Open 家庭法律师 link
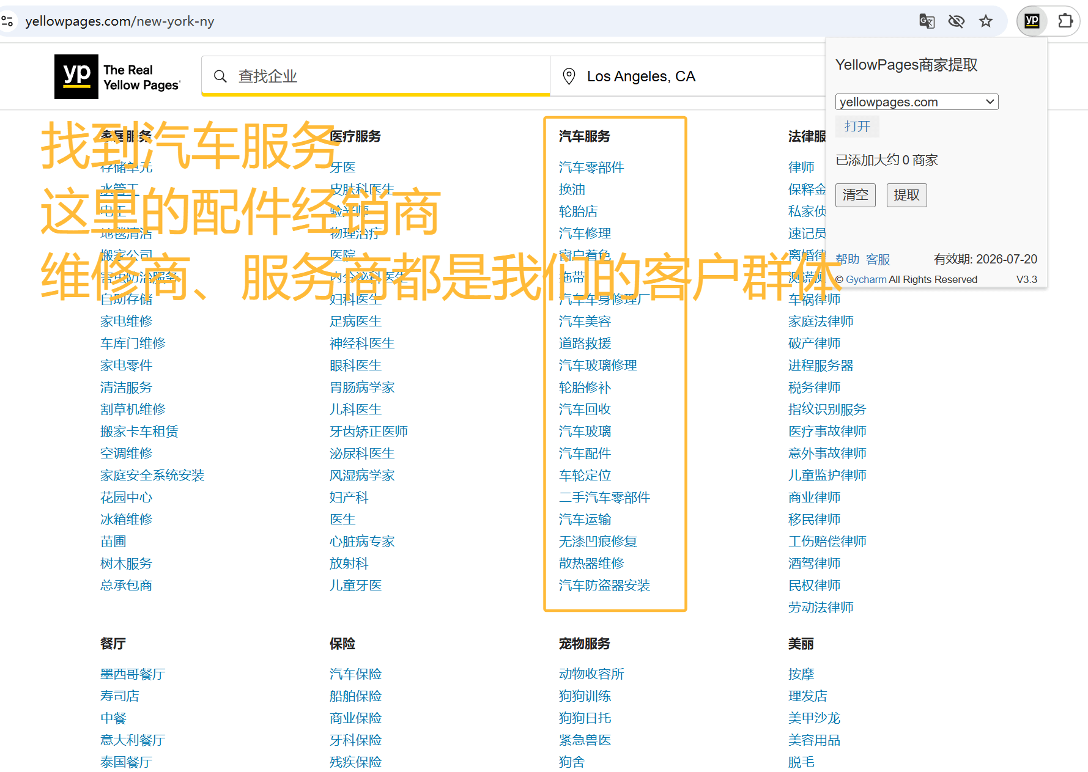1088x772 pixels. [821, 322]
